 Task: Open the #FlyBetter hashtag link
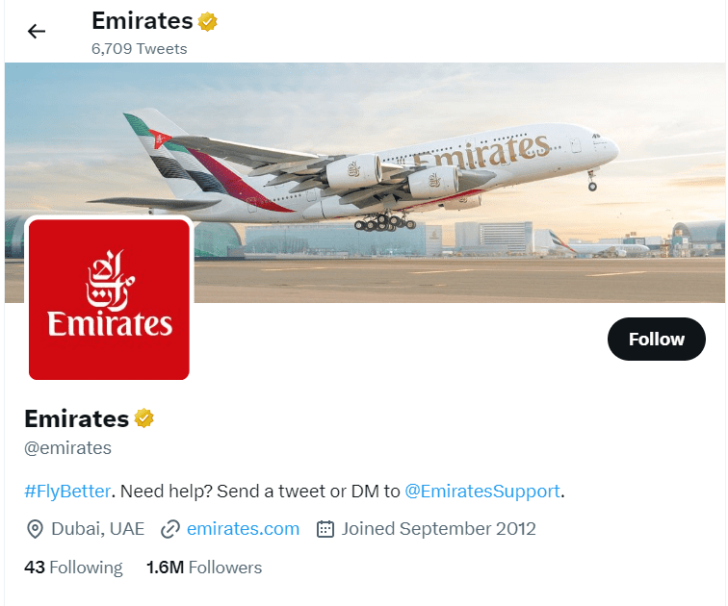(x=66, y=491)
